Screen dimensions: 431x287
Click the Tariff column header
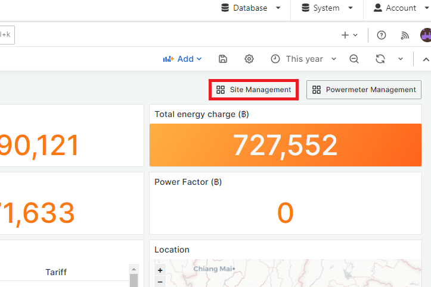tap(56, 272)
